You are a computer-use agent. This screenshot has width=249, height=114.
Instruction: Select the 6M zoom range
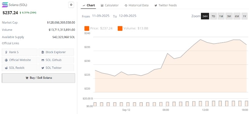[237, 16]
